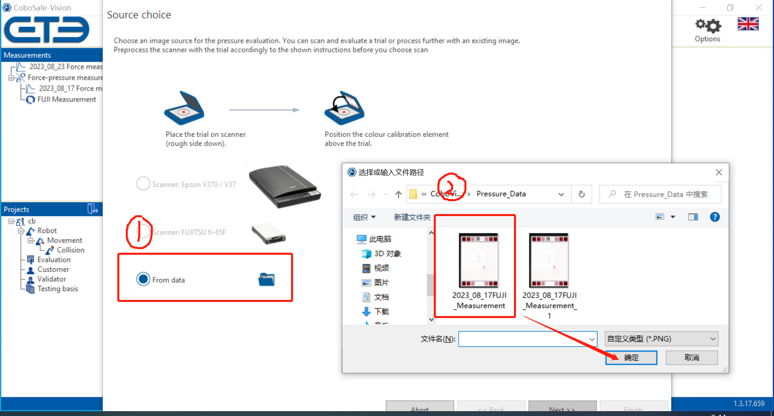Open the help question mark icon
The image size is (774, 416).
pos(714,217)
